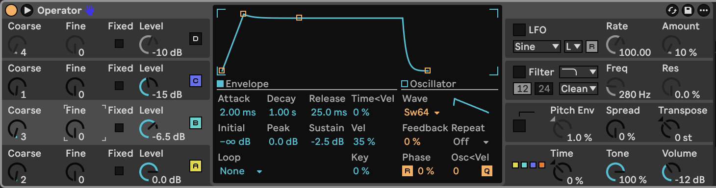
Task: Click the blue hand icon next to Operator
Action: click(x=90, y=10)
